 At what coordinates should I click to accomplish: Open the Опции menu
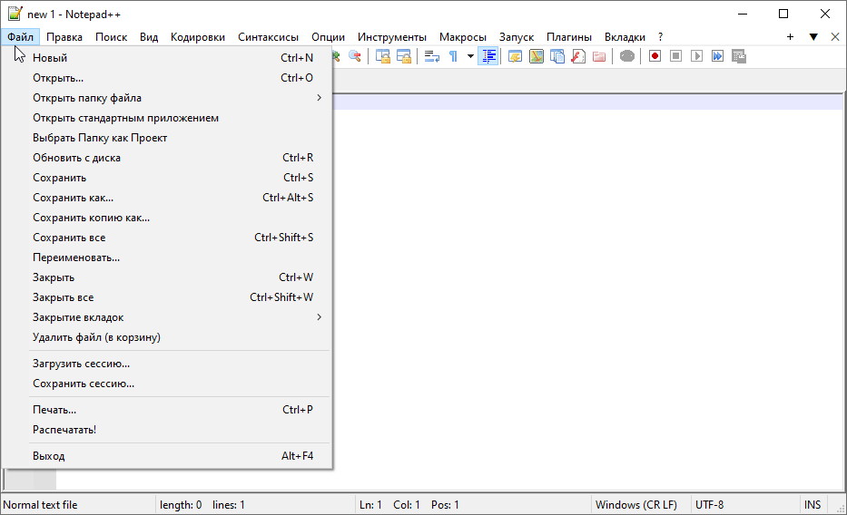coord(328,36)
